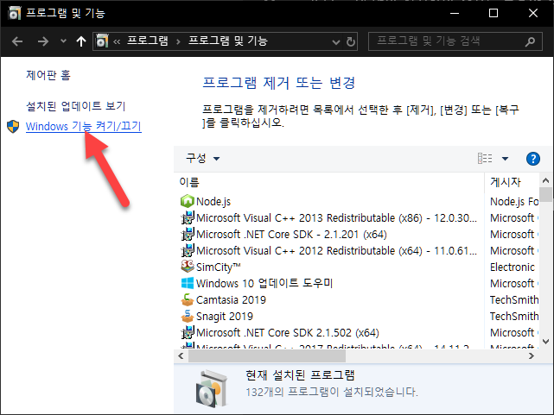Click the Back navigation arrow

click(17, 41)
